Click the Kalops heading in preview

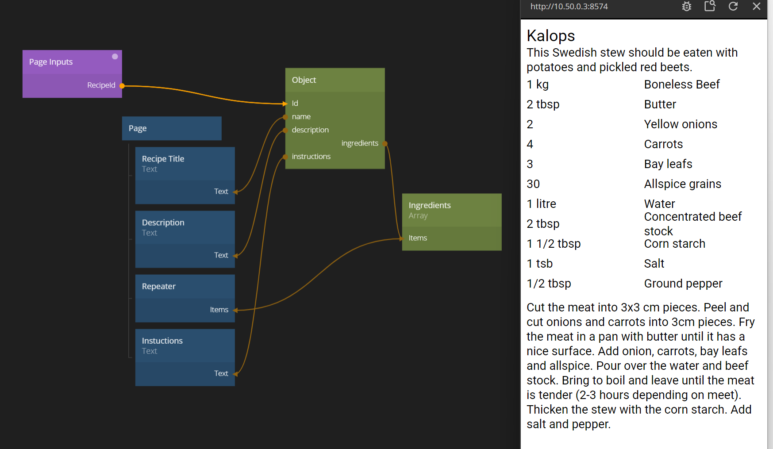tap(551, 36)
